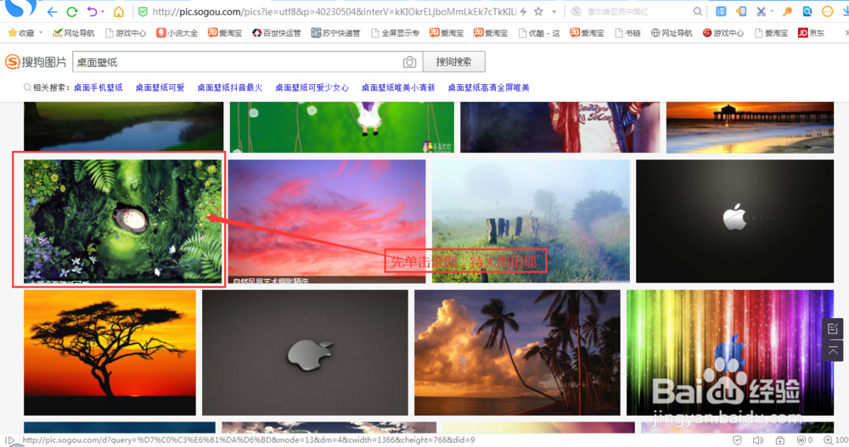This screenshot has width=849, height=447.
Task: Open the undo arrow's dropdown menu
Action: click(x=103, y=11)
